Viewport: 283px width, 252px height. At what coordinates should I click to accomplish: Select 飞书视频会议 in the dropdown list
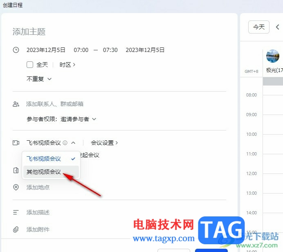coord(51,159)
